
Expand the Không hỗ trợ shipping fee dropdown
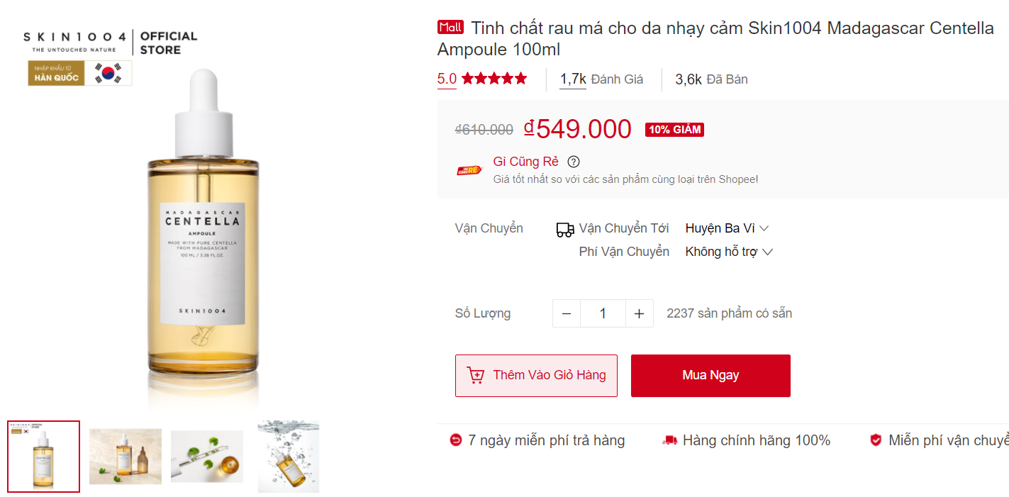(x=728, y=251)
